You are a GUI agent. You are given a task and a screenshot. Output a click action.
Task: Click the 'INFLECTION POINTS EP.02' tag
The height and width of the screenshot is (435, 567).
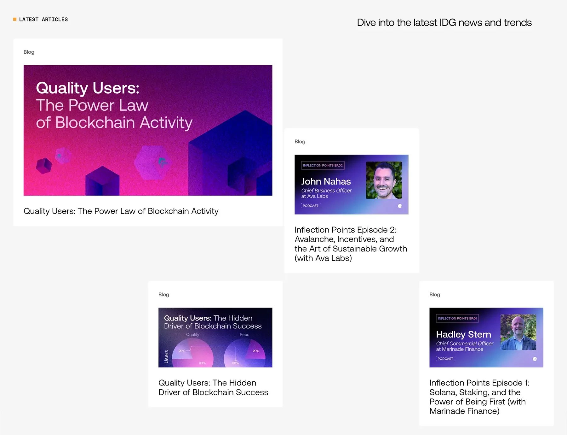pyautogui.click(x=323, y=165)
